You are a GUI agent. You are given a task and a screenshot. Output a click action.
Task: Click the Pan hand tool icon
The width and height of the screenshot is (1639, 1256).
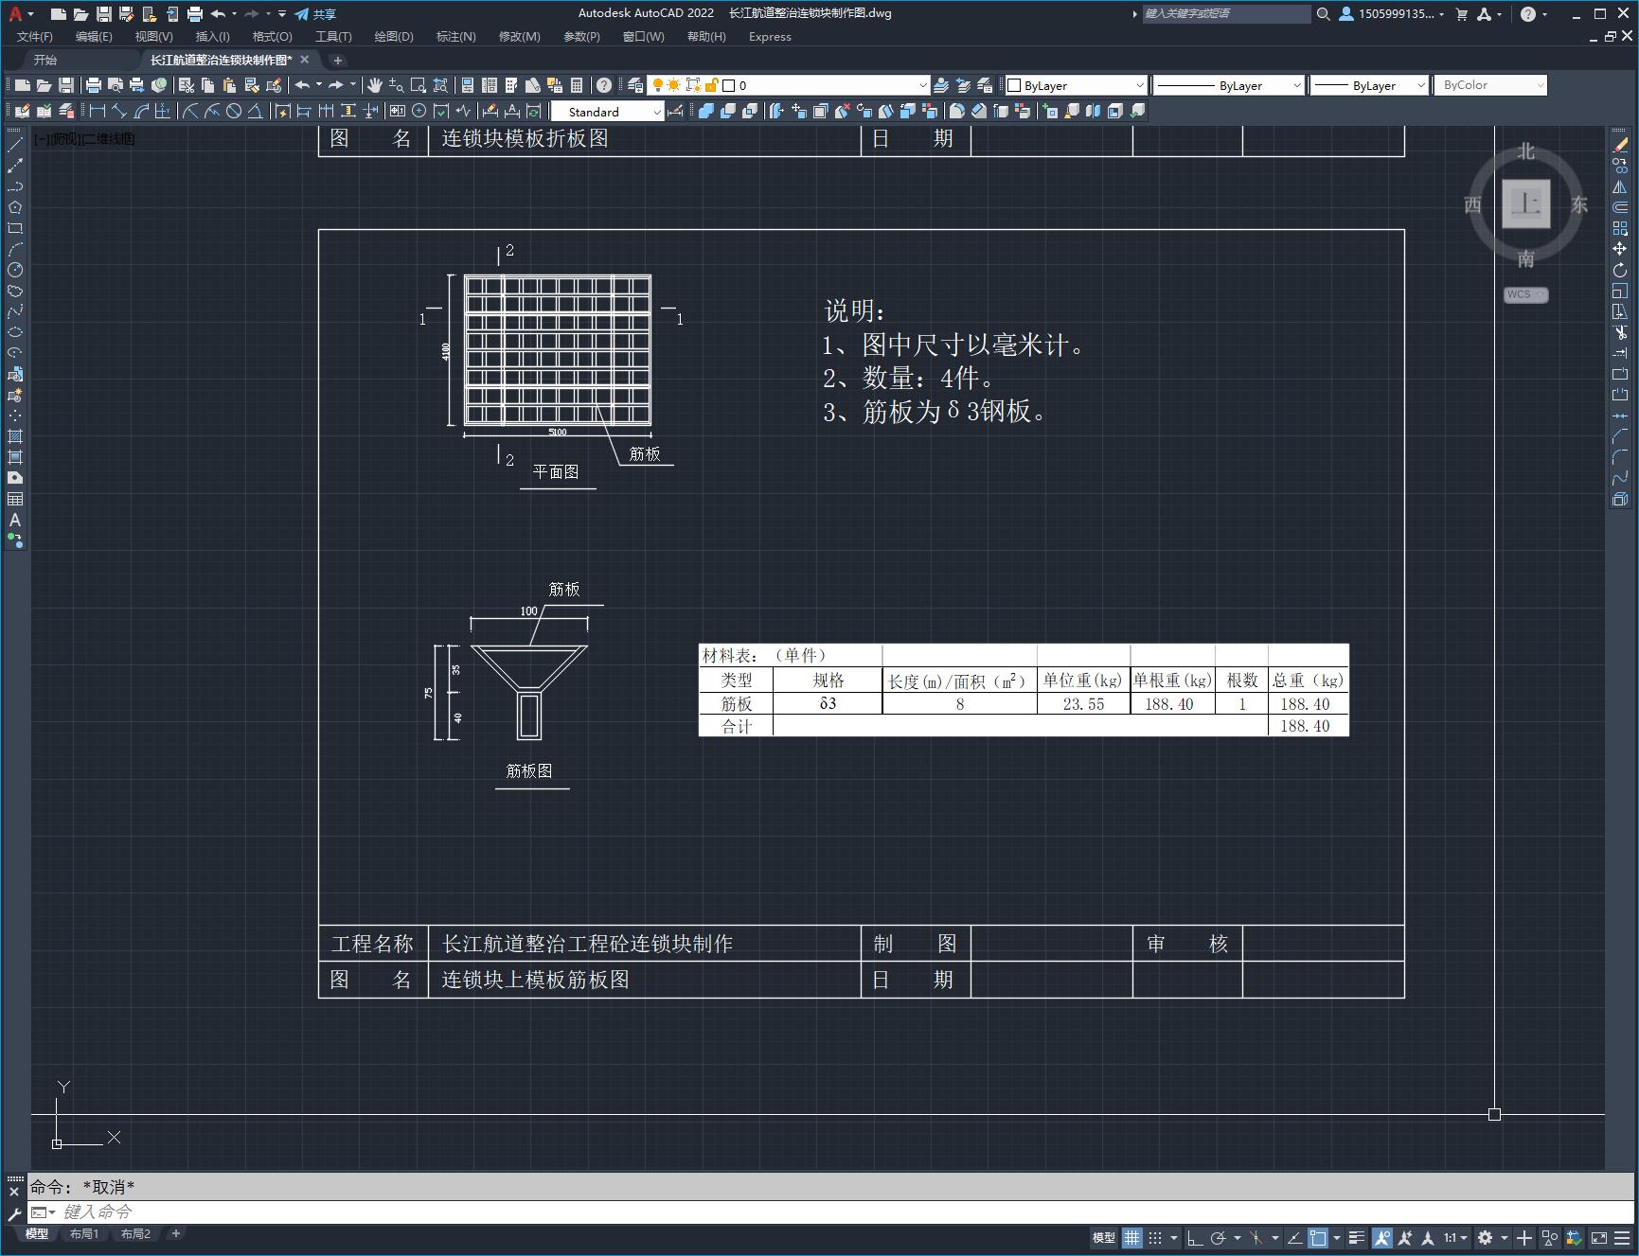(375, 85)
